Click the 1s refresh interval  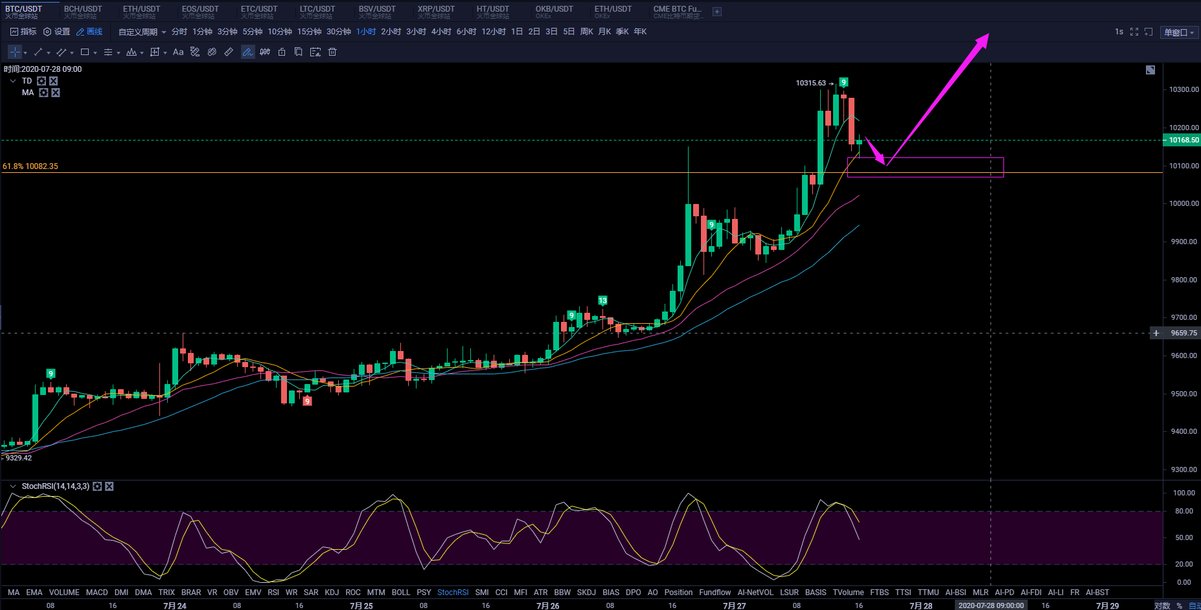[1119, 32]
